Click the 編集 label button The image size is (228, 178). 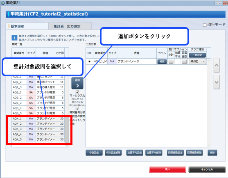(162, 62)
